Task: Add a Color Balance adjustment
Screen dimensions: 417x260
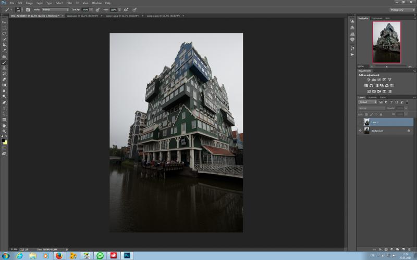Action: tap(371, 85)
